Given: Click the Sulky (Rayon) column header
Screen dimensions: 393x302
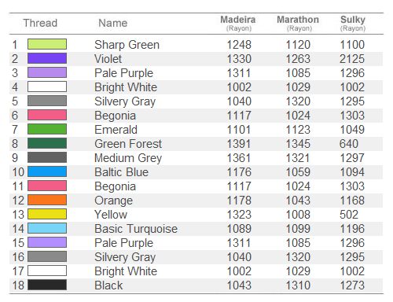Looking at the screenshot, I should (x=353, y=24).
